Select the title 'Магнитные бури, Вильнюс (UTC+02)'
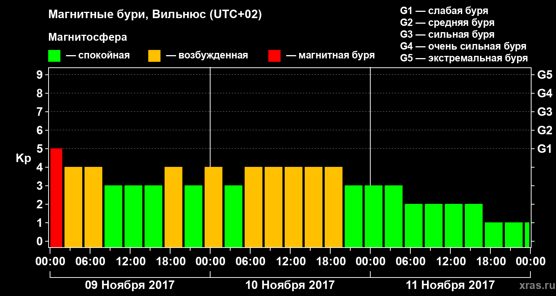This screenshot has width=556, height=296. 155,15
